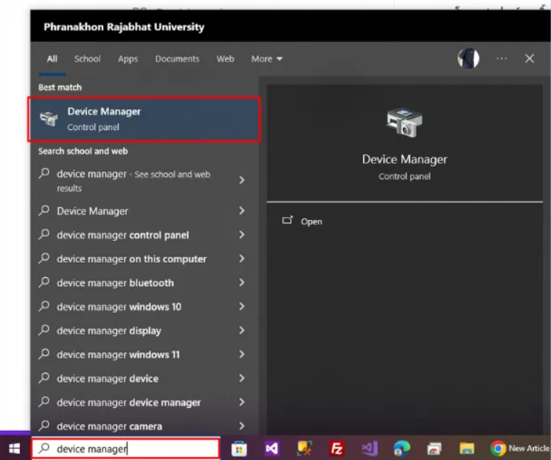Screen dimensions: 551x460
Task: Expand arrow for device manager control panel
Action: click(242, 235)
